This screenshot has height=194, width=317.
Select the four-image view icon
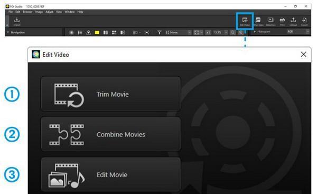[114, 32]
